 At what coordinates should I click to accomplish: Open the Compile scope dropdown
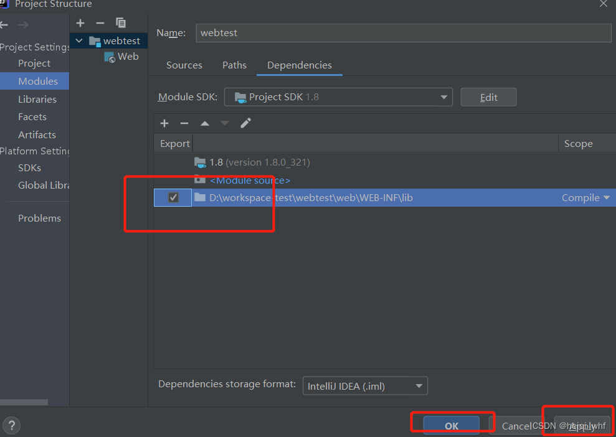[x=585, y=198]
